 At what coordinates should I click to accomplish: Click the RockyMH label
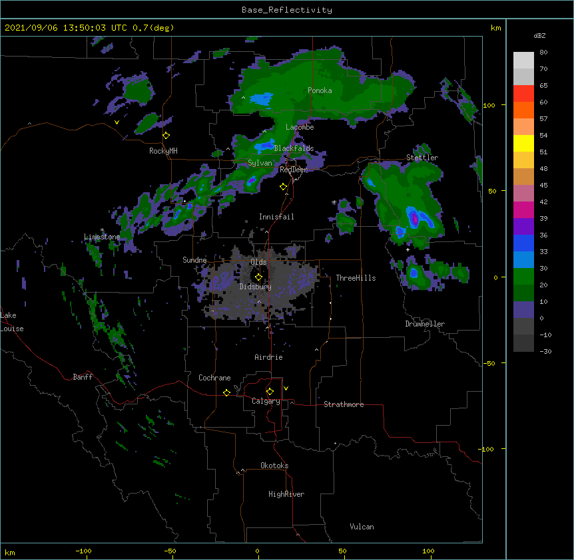point(163,151)
